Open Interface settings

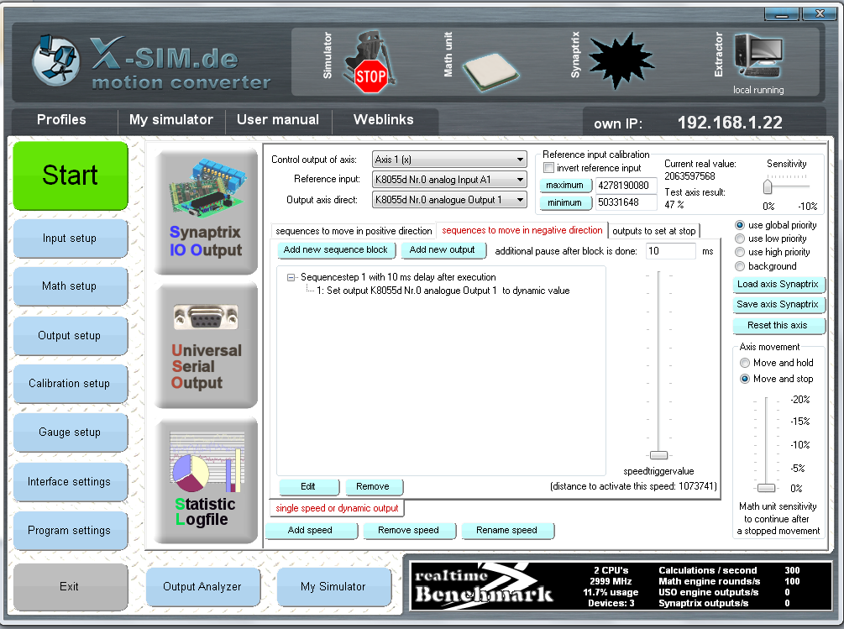click(x=70, y=481)
